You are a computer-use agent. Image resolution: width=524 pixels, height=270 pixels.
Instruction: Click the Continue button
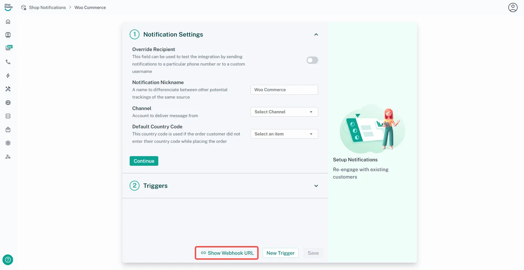(x=144, y=161)
